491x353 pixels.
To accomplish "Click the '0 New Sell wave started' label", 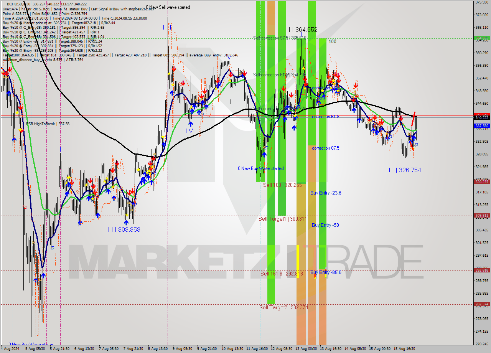I will (x=168, y=7).
